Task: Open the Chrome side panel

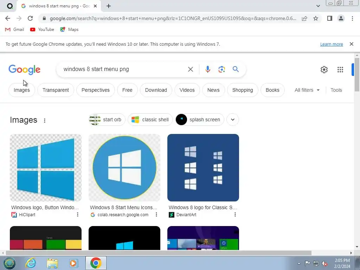Action: point(330,18)
